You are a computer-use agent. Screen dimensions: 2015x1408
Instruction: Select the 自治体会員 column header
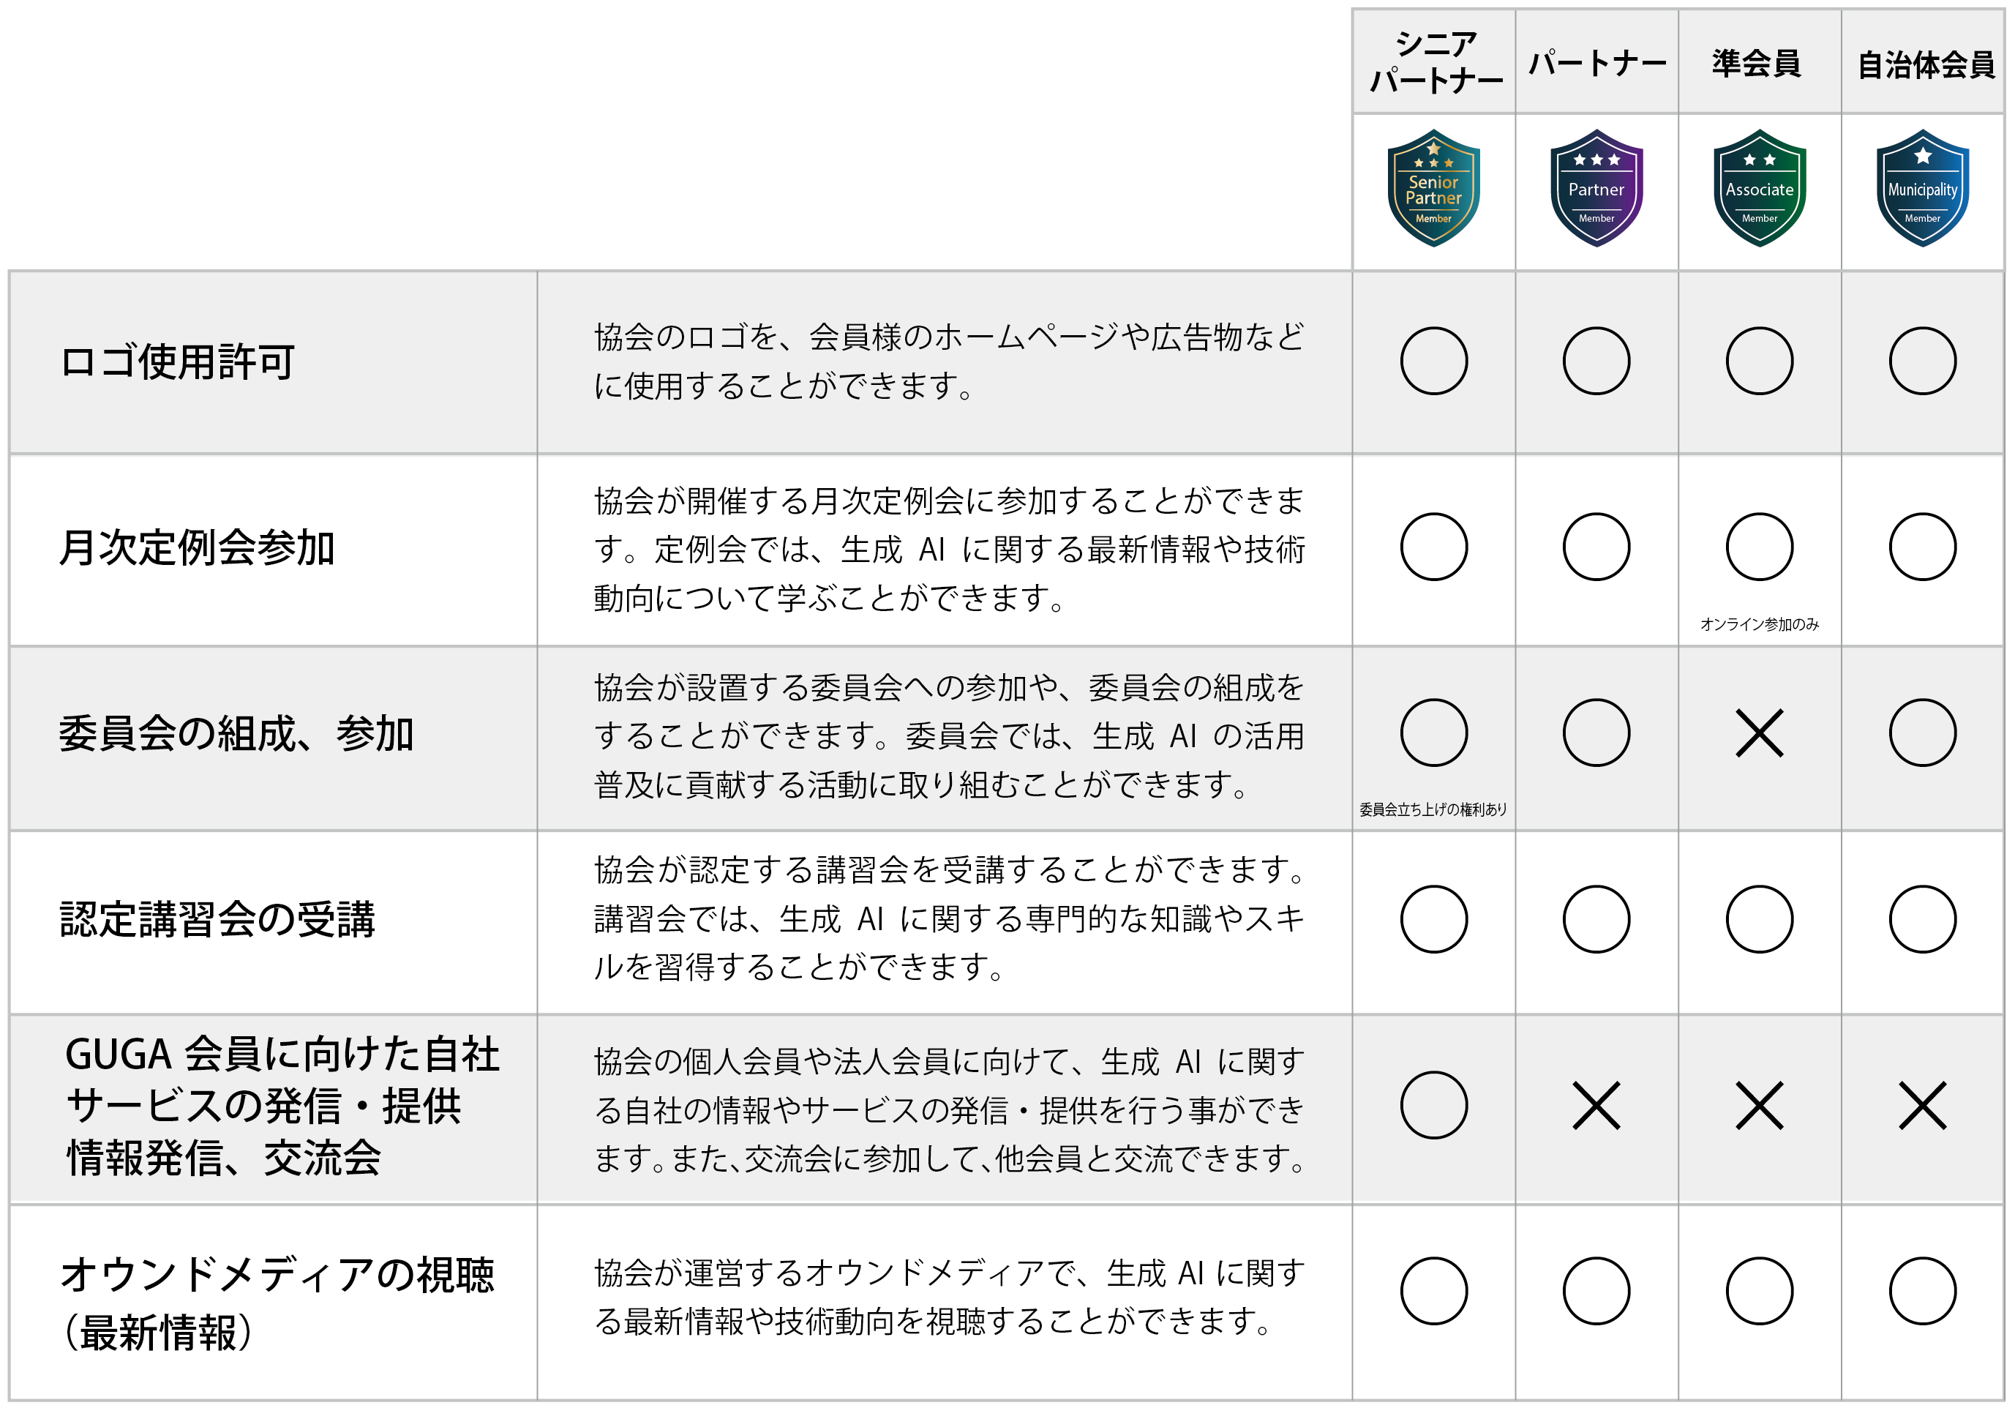tap(1926, 64)
